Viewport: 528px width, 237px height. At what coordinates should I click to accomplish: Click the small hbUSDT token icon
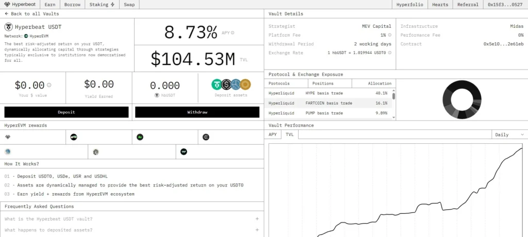pyautogui.click(x=157, y=95)
